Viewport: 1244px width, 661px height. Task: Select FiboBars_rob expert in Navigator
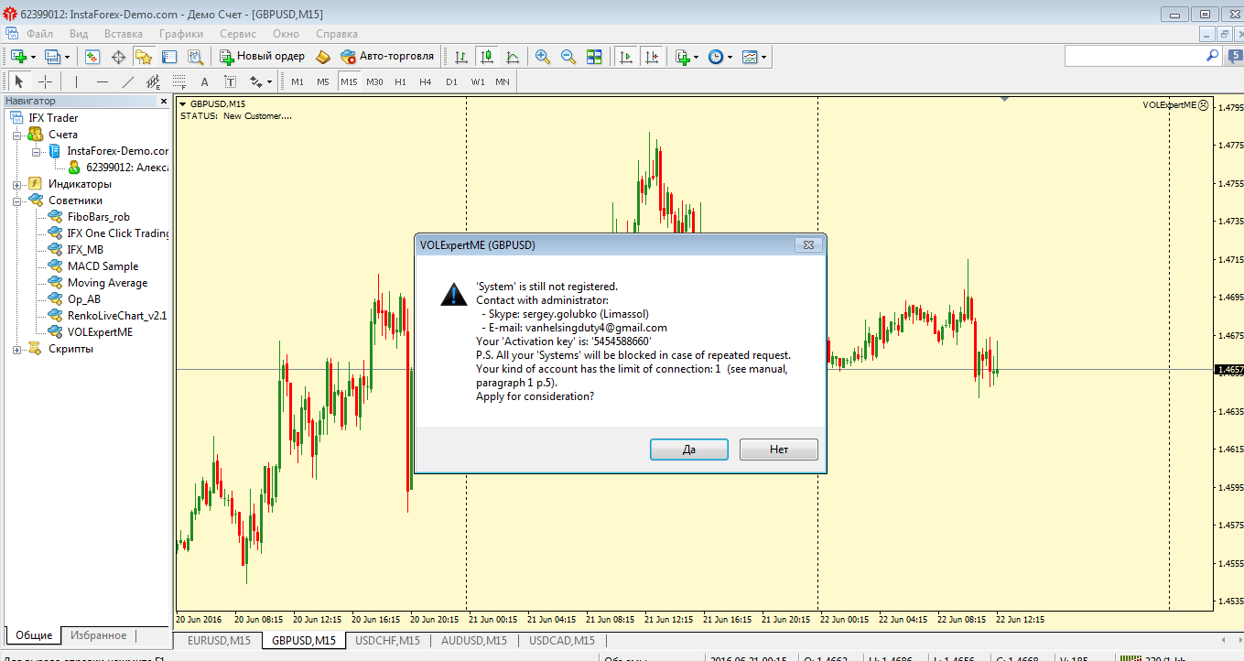99,217
